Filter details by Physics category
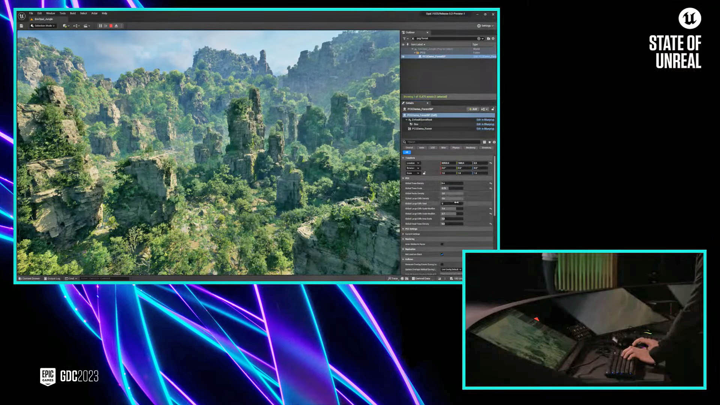The width and height of the screenshot is (720, 405). 456,148
